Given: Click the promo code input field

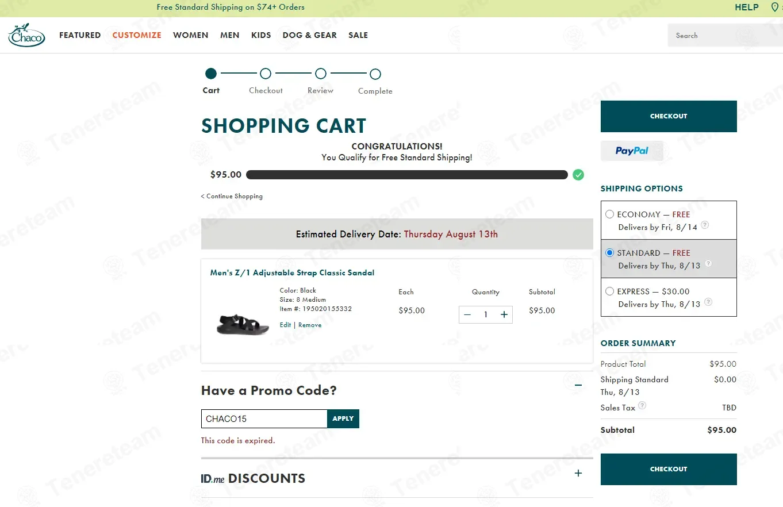Looking at the screenshot, I should pyautogui.click(x=264, y=418).
